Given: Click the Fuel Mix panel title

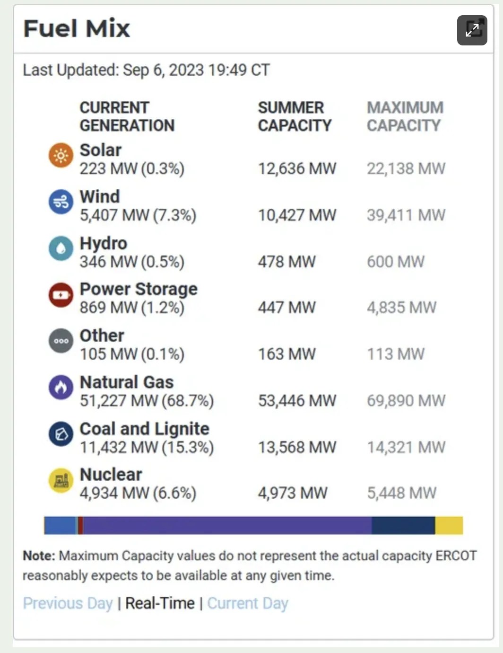Looking at the screenshot, I should click(77, 28).
